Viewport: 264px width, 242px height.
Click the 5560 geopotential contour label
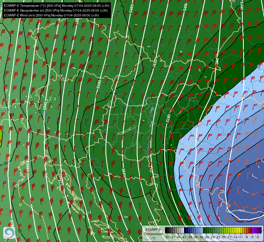click(x=28, y=168)
